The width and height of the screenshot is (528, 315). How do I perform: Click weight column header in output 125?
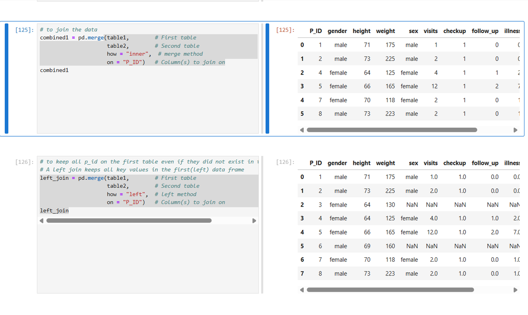pos(385,31)
